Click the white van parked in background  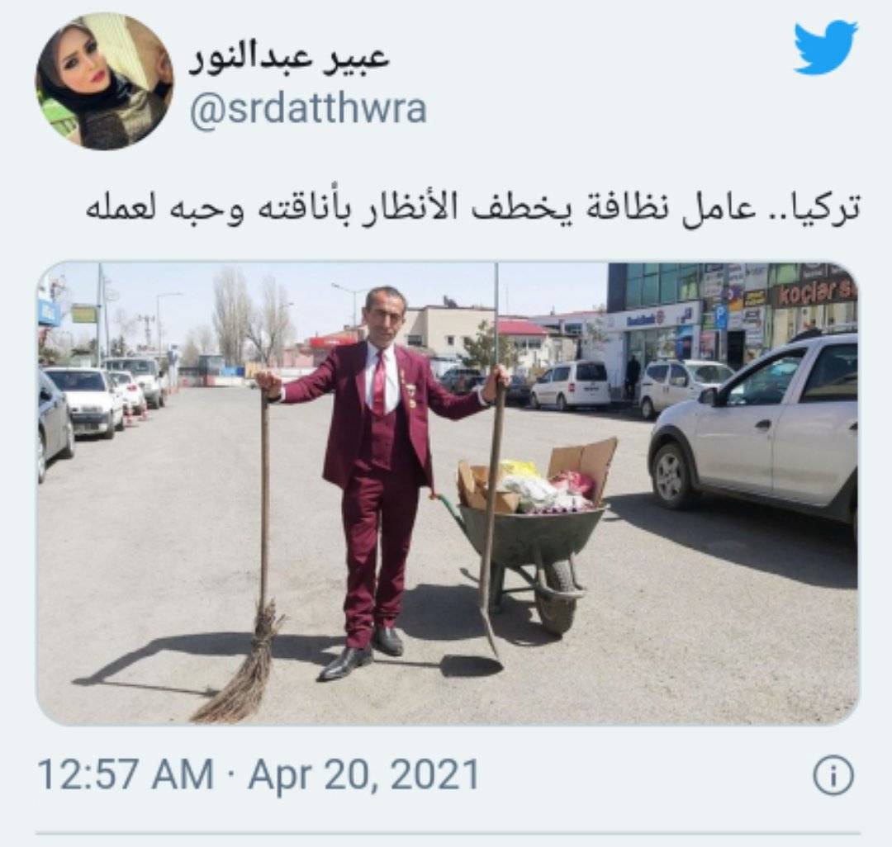[569, 385]
